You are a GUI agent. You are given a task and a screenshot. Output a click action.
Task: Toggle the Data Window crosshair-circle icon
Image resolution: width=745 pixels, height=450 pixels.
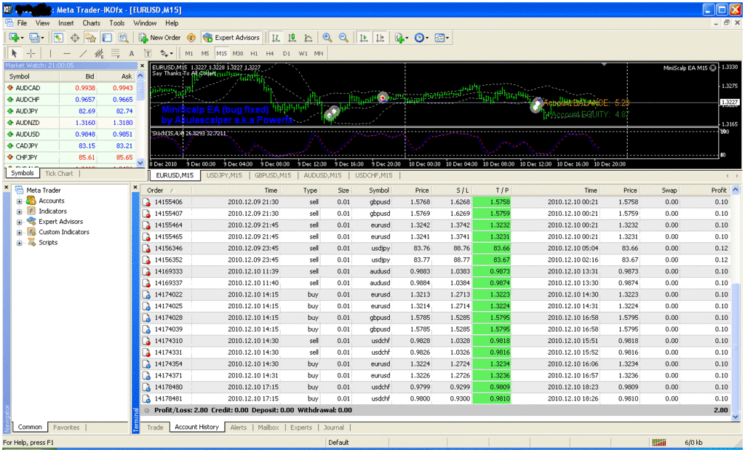75,38
